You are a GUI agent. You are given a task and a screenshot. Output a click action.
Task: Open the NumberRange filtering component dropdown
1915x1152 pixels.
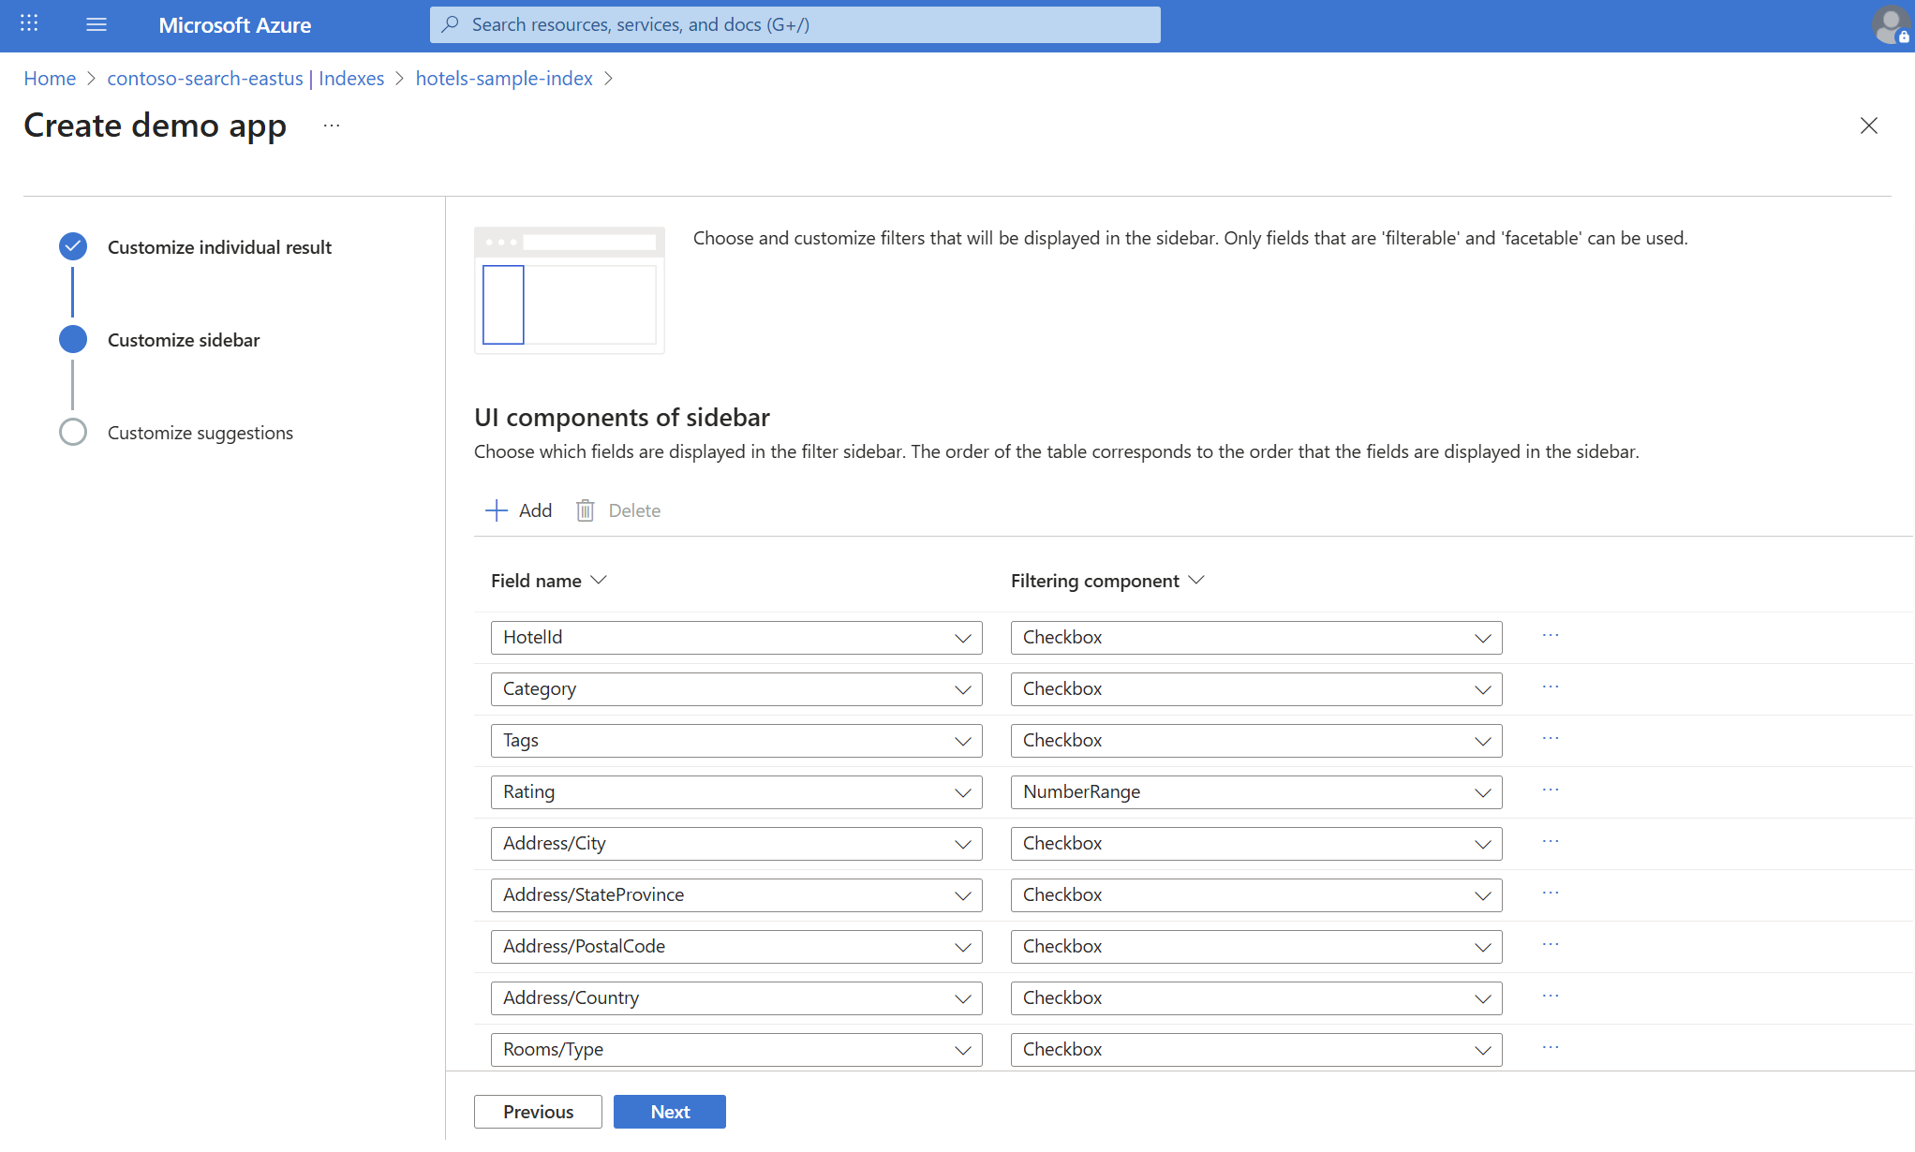(1255, 792)
